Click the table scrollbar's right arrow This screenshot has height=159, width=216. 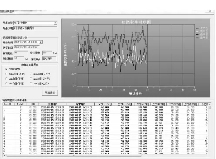(206, 156)
